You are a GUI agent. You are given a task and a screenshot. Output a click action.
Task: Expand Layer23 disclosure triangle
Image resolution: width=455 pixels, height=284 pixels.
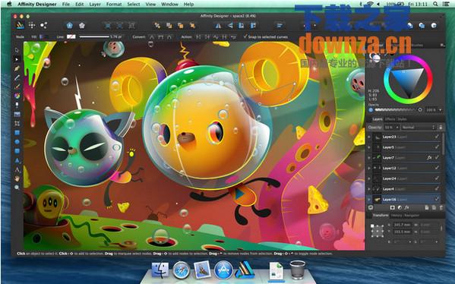(369, 137)
